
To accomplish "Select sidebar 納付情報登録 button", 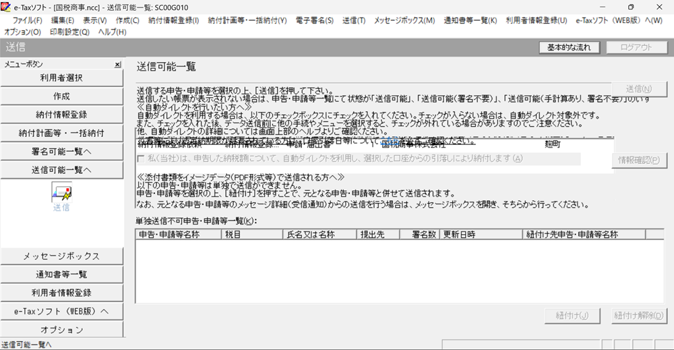I will pyautogui.click(x=61, y=115).
